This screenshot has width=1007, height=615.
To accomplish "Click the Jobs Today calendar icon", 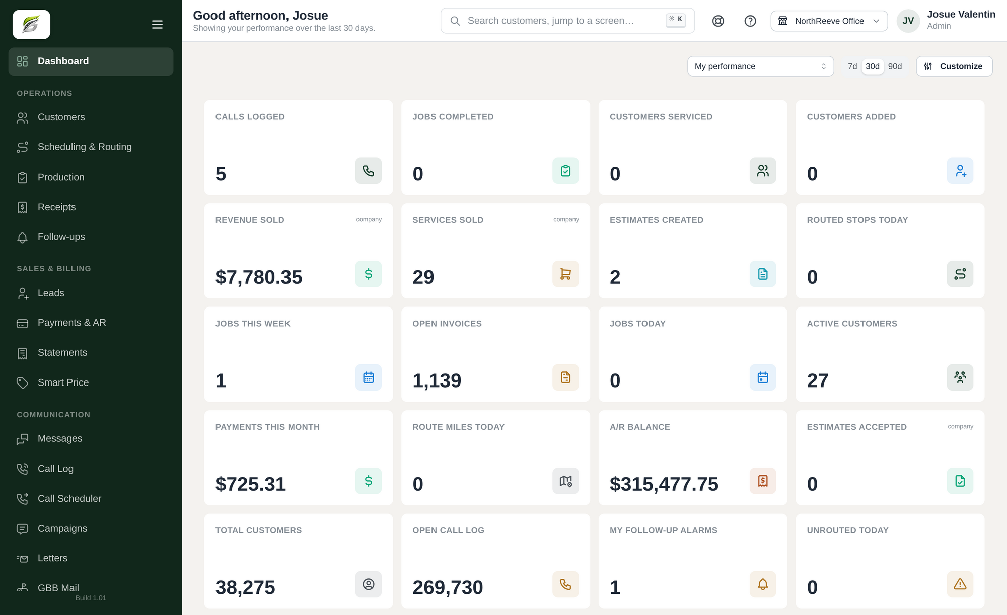I will 763,377.
